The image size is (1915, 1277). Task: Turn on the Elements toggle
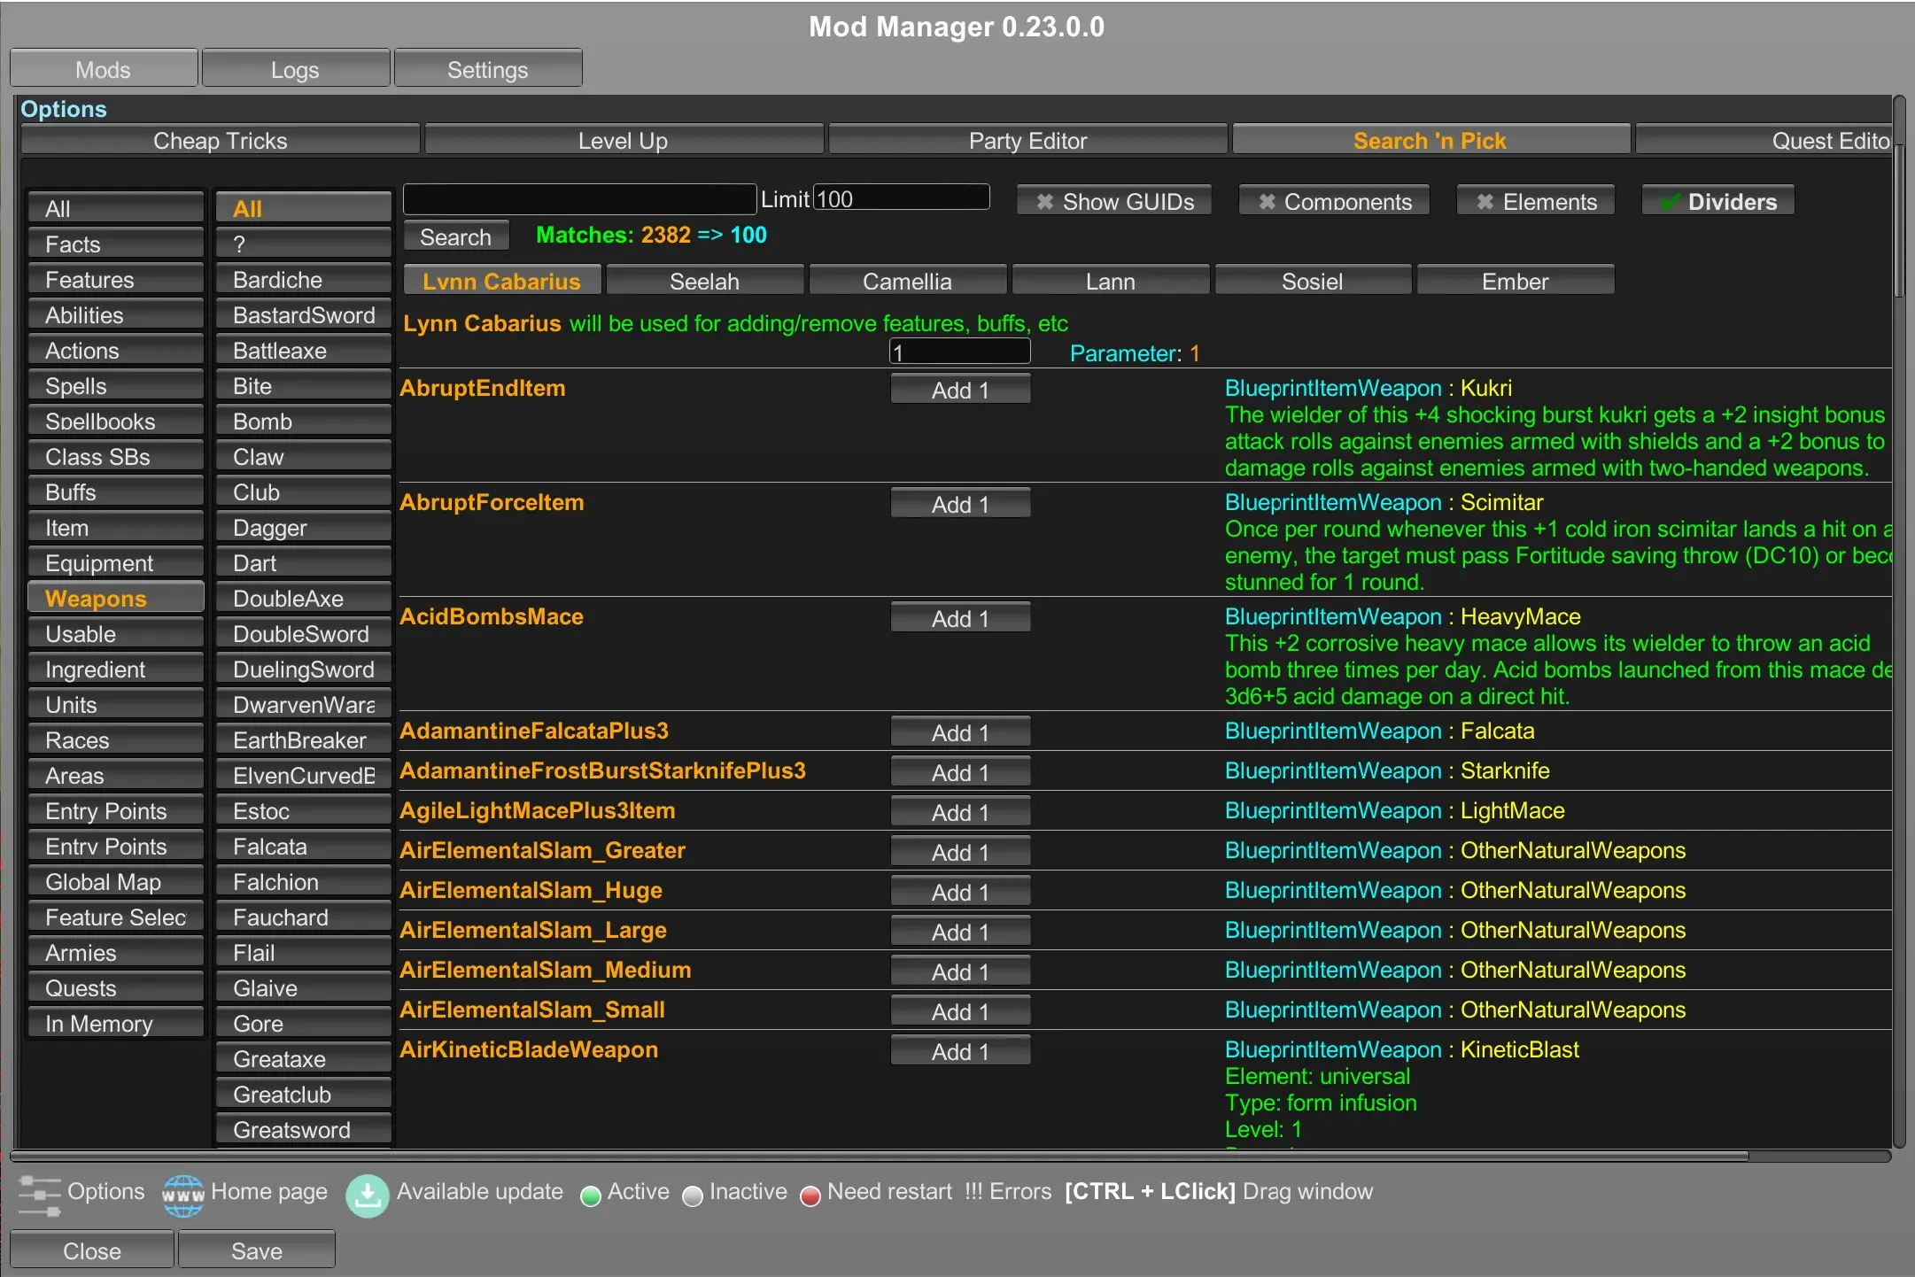pyautogui.click(x=1536, y=202)
